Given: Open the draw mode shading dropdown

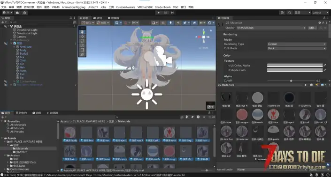Looking at the screenshot, I should 154,23.
